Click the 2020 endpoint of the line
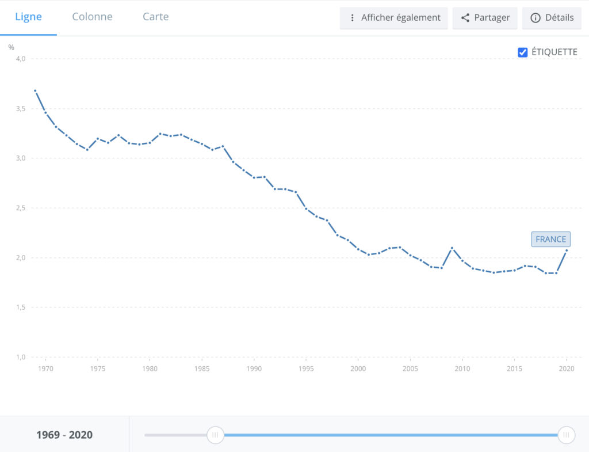Screen dimensions: 589x452 pyautogui.click(x=567, y=250)
